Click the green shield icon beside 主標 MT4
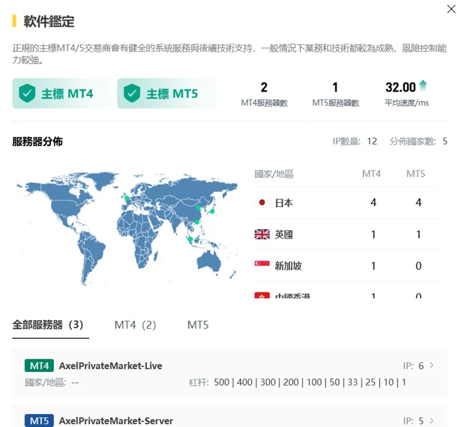This screenshot has width=457, height=427. point(27,93)
